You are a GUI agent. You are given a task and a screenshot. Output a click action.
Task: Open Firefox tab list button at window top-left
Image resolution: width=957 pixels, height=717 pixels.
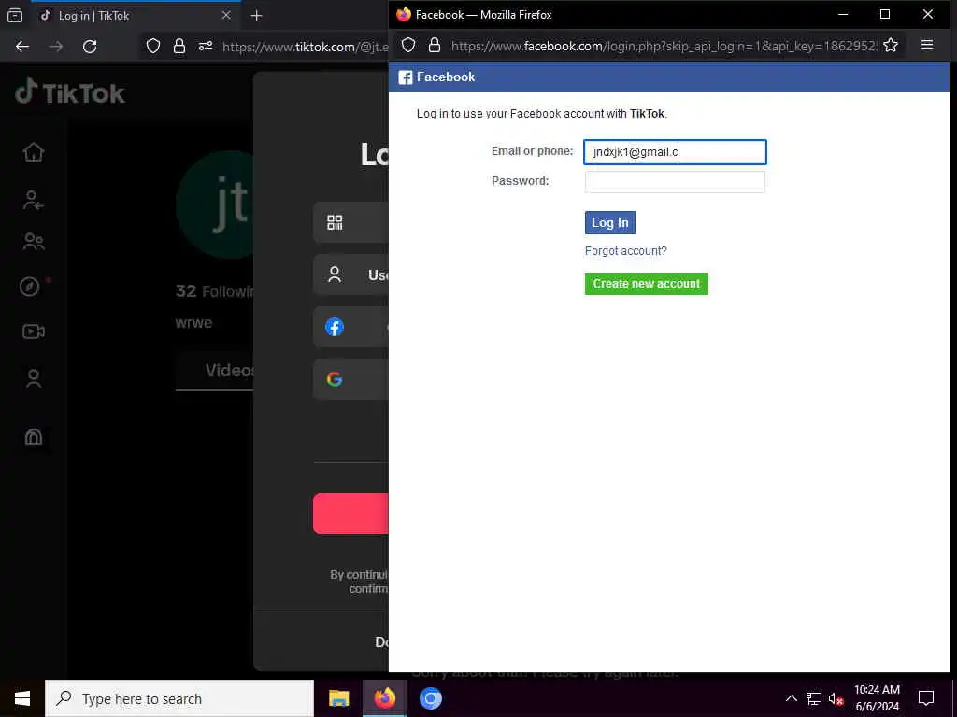pos(15,15)
